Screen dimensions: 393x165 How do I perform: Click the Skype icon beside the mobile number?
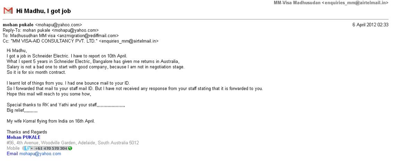[28, 148]
